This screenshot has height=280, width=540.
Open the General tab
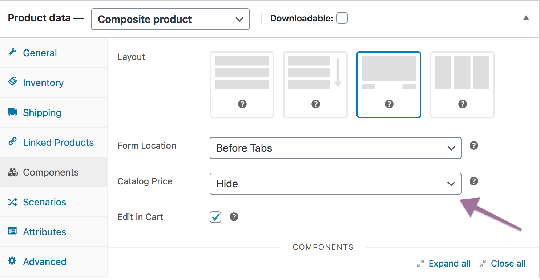(x=54, y=53)
